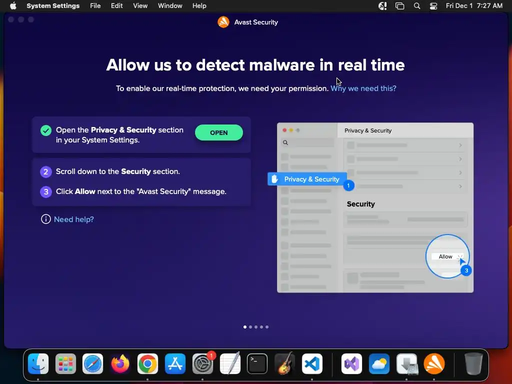Go to the first page indicator dot

[x=245, y=327]
